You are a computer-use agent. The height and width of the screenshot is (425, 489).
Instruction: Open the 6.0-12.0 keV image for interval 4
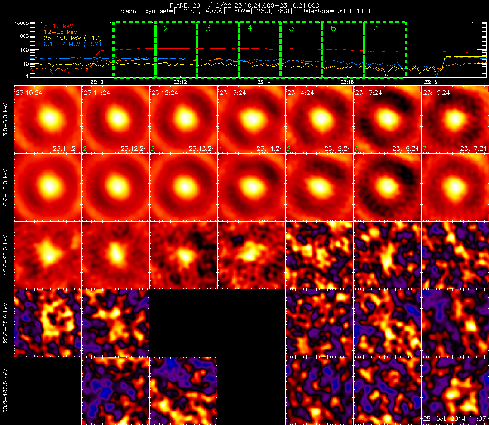251,188
